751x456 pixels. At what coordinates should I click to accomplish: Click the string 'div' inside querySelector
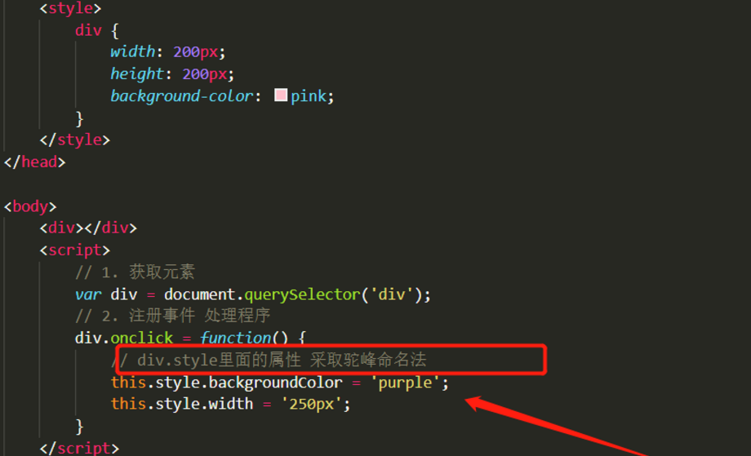click(392, 294)
